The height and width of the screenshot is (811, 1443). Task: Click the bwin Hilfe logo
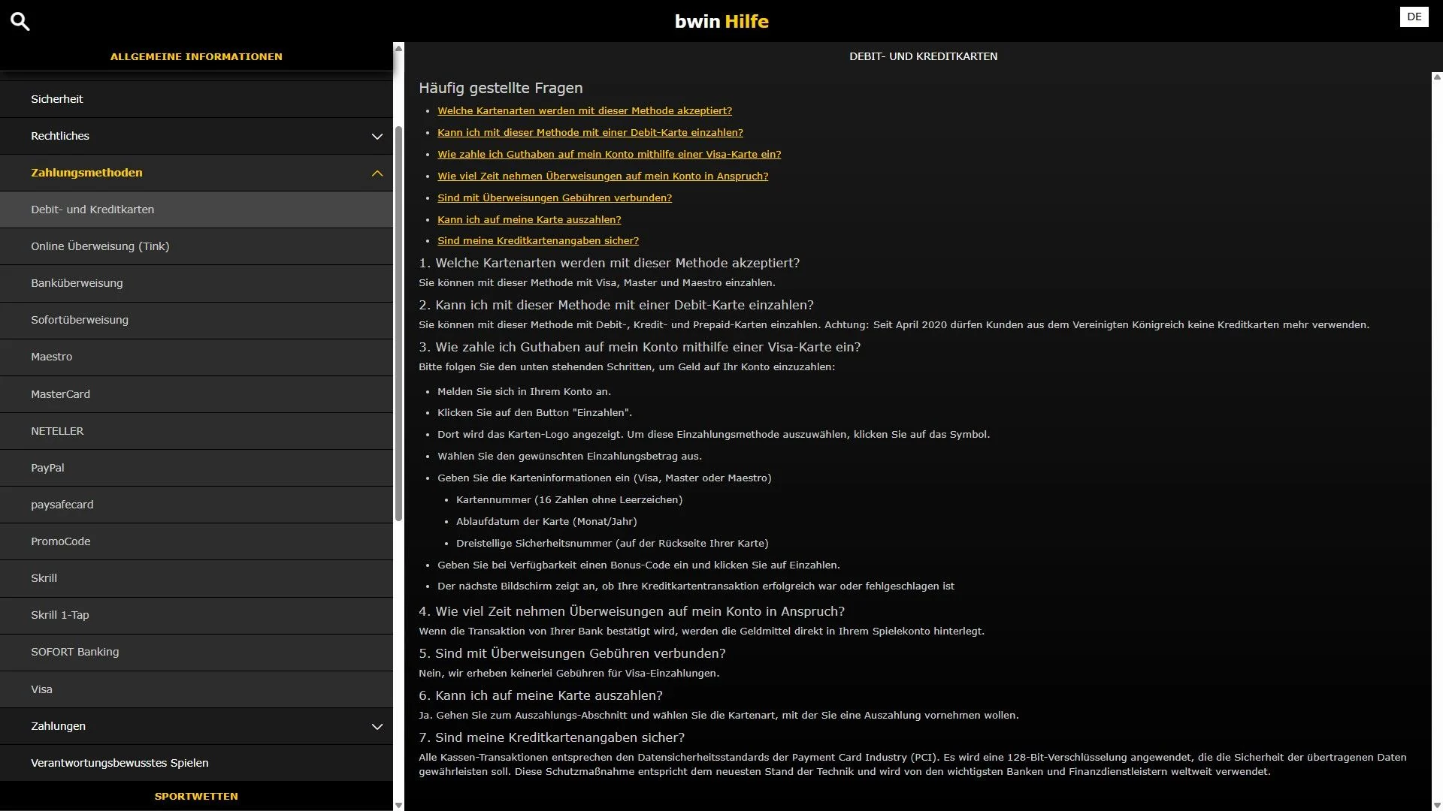721,21
